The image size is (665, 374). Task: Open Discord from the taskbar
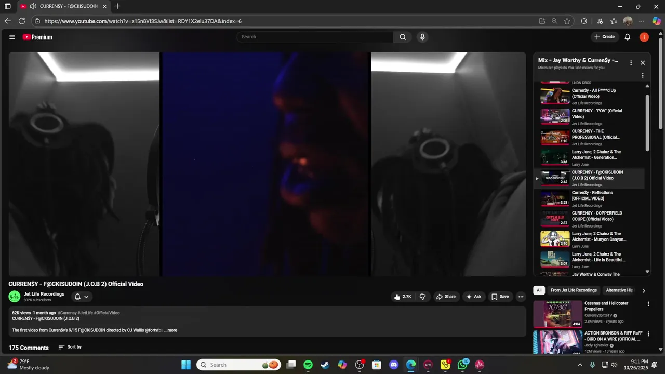click(394, 365)
